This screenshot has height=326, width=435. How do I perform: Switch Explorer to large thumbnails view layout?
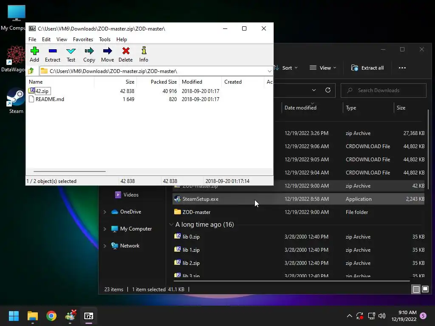425,289
